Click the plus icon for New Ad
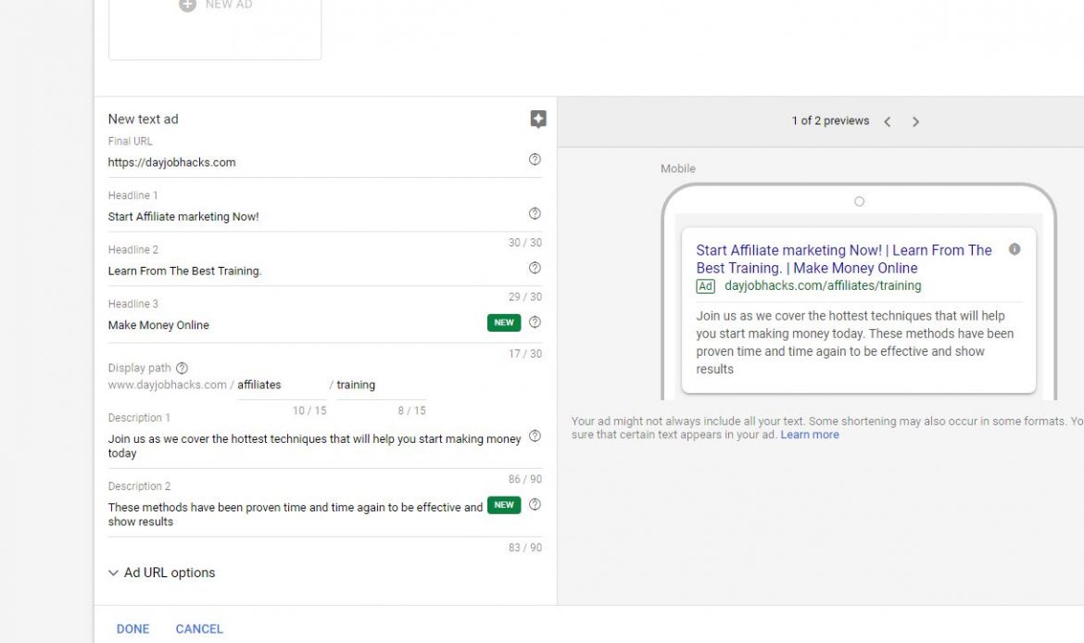 pos(187,5)
